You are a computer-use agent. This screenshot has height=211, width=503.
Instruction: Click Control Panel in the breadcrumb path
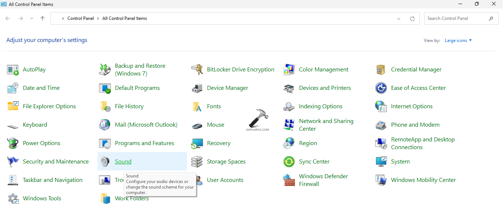(81, 18)
